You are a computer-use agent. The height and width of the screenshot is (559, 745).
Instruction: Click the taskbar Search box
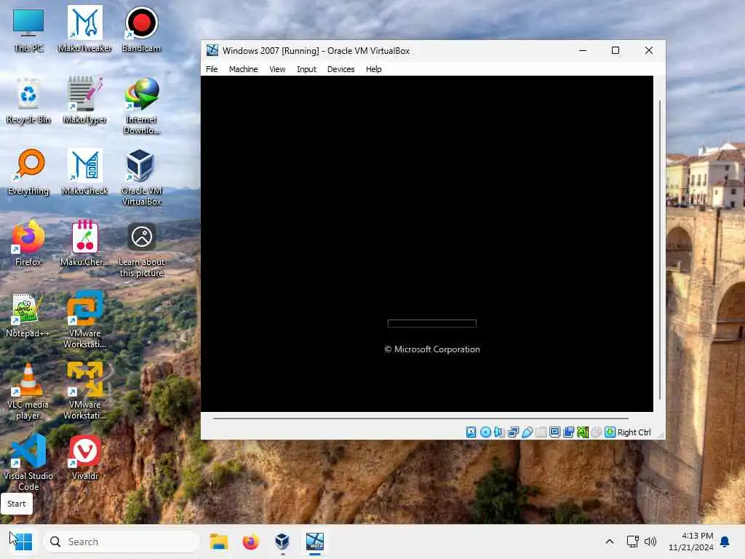121,542
